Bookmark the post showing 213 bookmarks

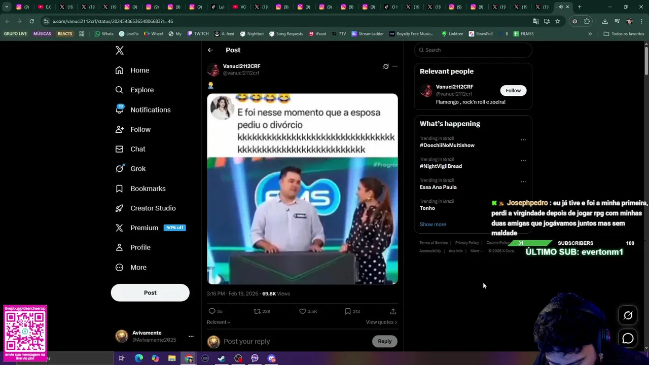pos(348,311)
